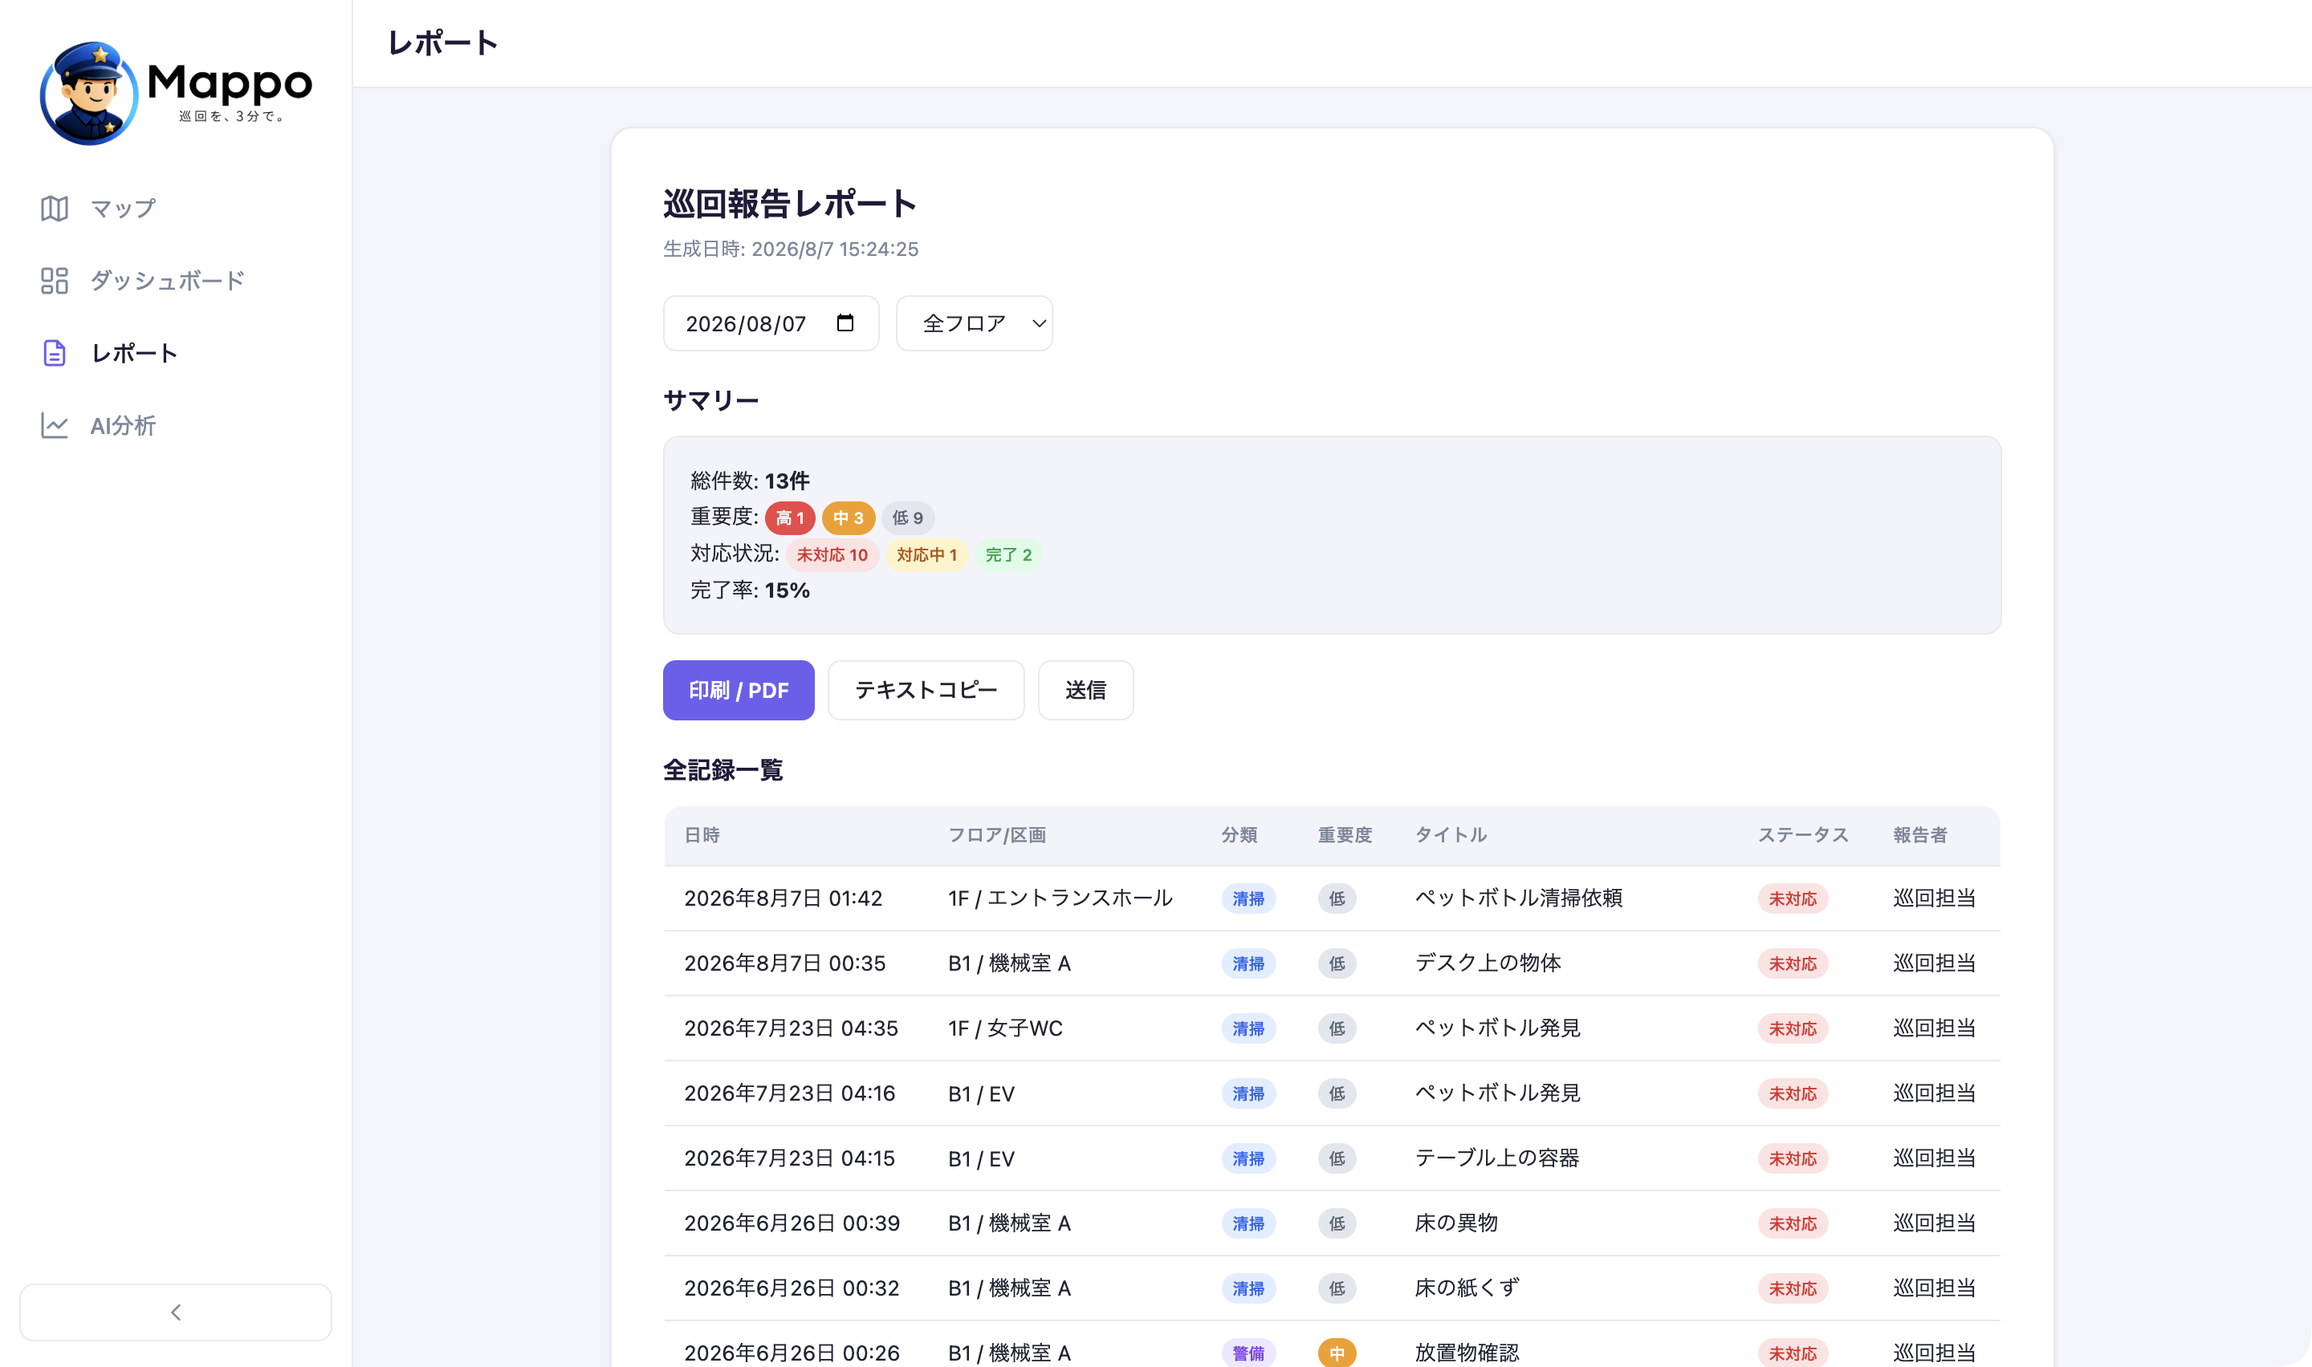Click the 対応中 1 status badge
Image resolution: width=2312 pixels, height=1367 pixels.
tap(927, 554)
